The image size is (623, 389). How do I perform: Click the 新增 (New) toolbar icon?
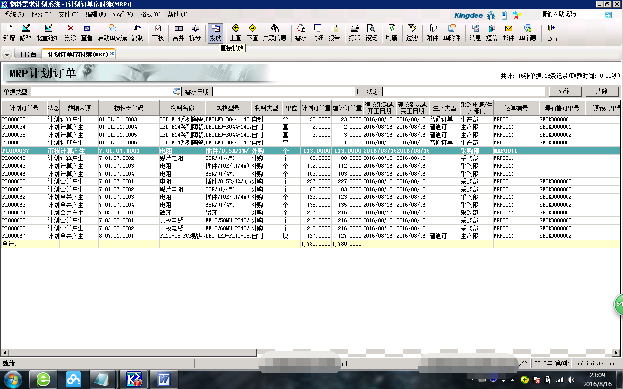click(x=9, y=33)
